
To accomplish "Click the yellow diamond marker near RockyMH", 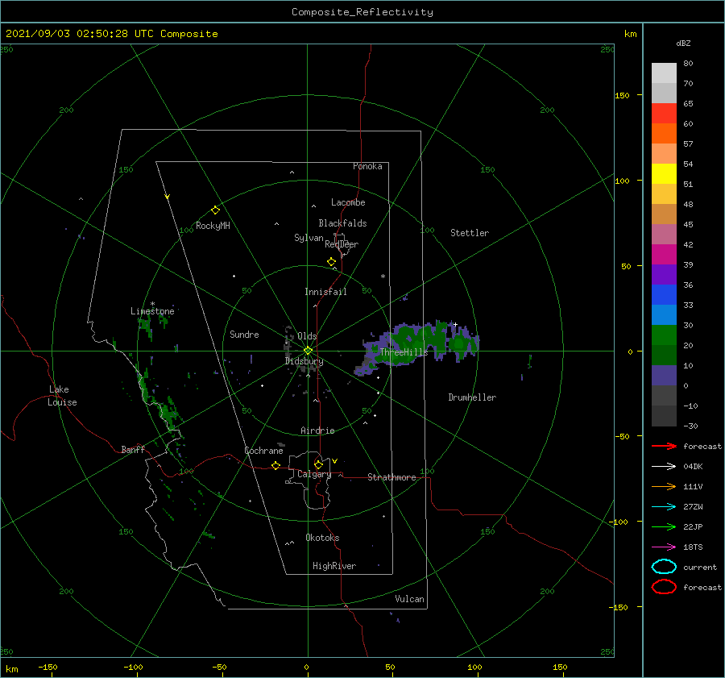I will tap(215, 210).
